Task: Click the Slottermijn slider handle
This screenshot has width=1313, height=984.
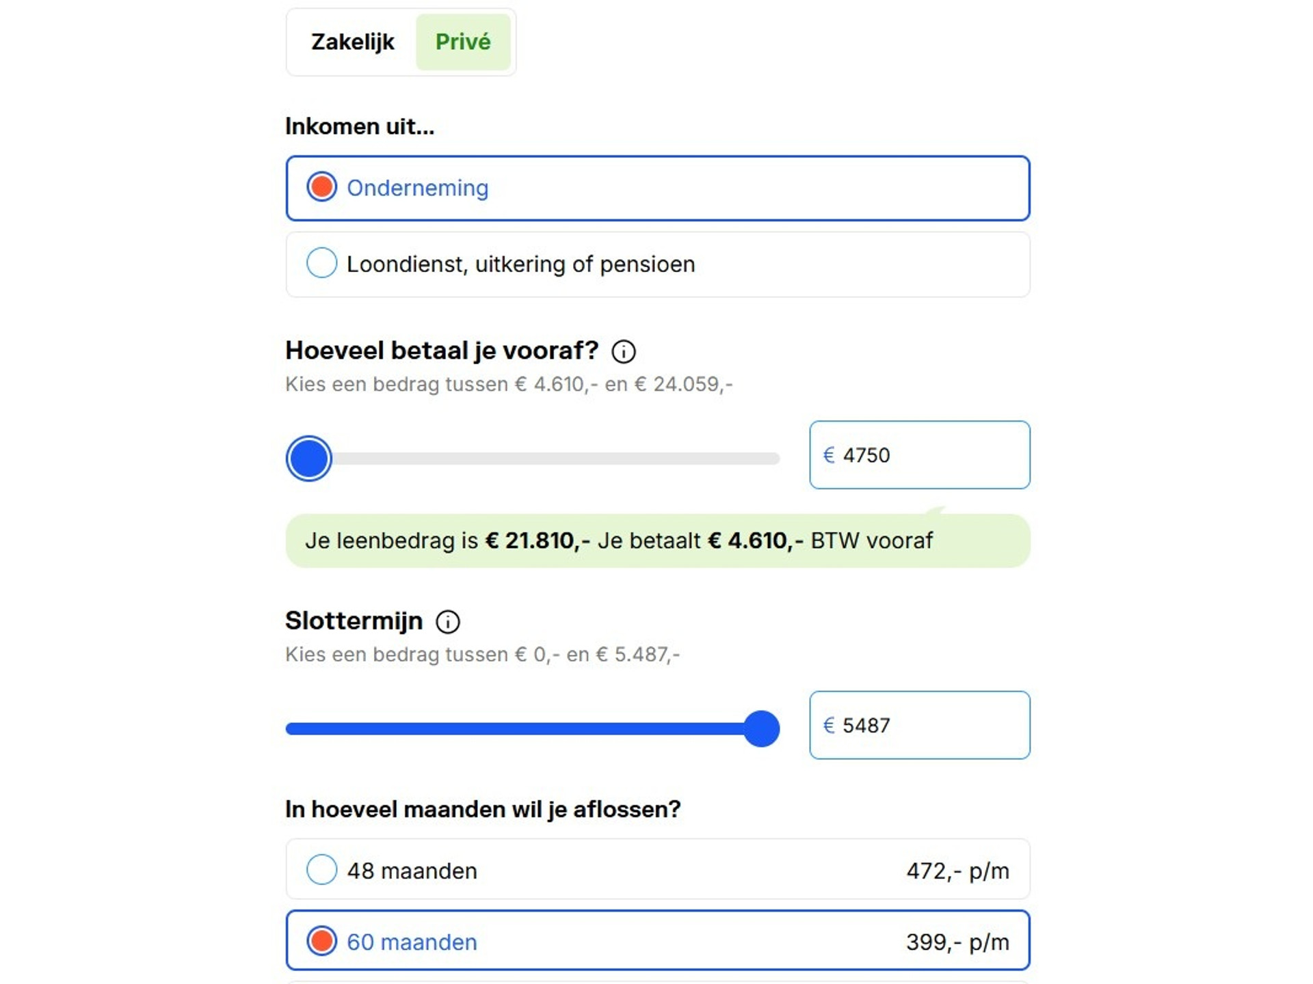Action: coord(761,729)
